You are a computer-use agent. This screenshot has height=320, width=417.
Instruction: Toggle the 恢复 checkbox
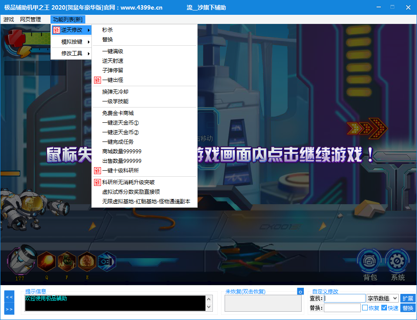pos(365,308)
